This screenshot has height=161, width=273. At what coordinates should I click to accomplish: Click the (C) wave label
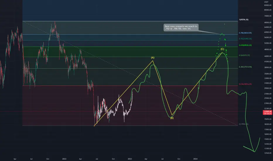222,49
